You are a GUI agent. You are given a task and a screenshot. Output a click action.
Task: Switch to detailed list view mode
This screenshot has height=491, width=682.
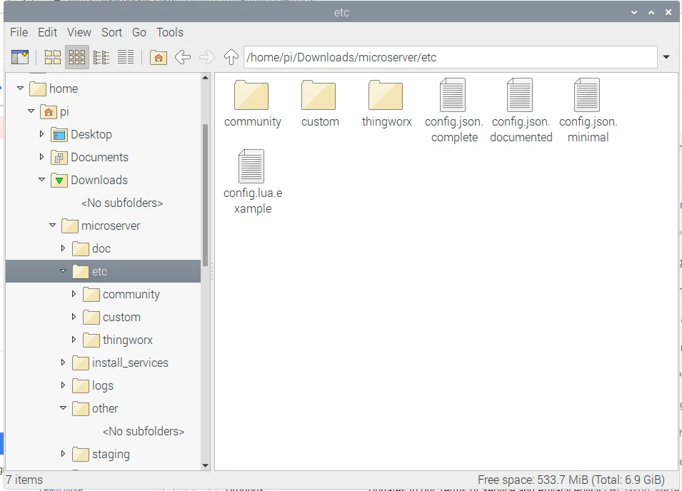[126, 57]
